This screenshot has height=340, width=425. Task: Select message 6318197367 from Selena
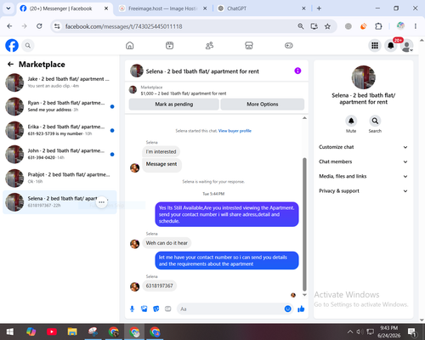pyautogui.click(x=159, y=286)
